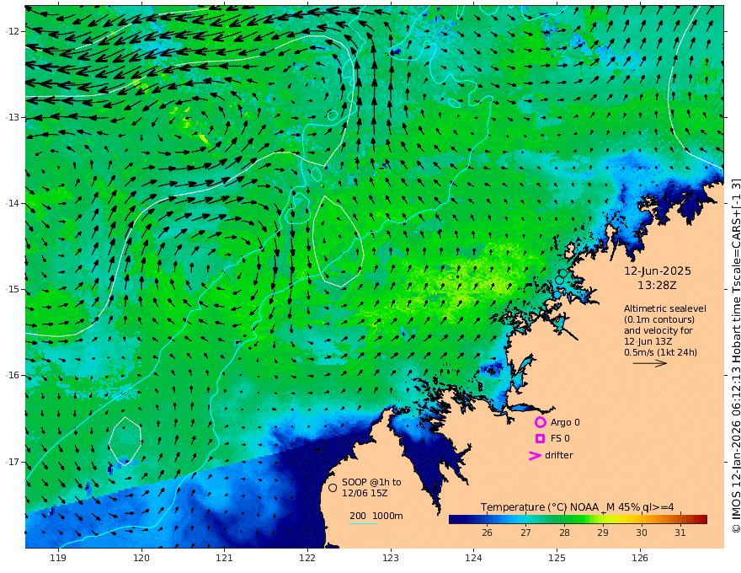This screenshot has height=573, width=741.
Task: Click the -15 latitude axis label
Action: click(13, 289)
